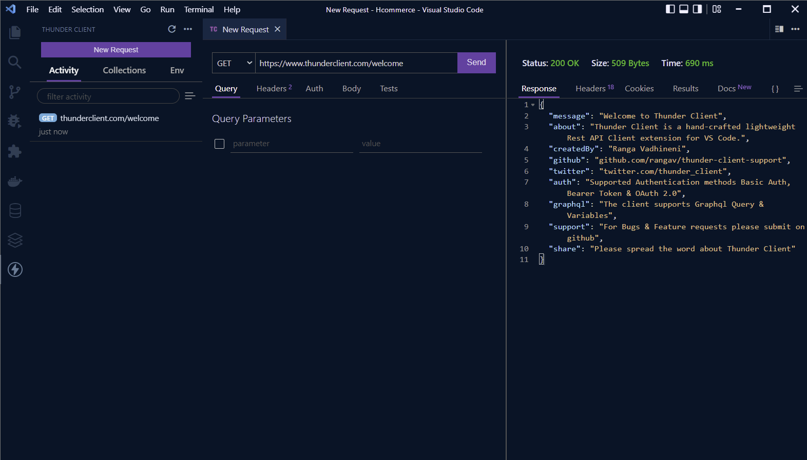This screenshot has height=460, width=807.
Task: Switch to the Collections tab
Action: (124, 70)
